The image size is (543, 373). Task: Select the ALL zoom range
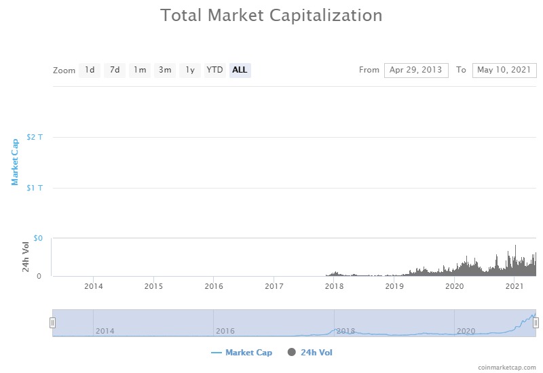click(x=240, y=71)
